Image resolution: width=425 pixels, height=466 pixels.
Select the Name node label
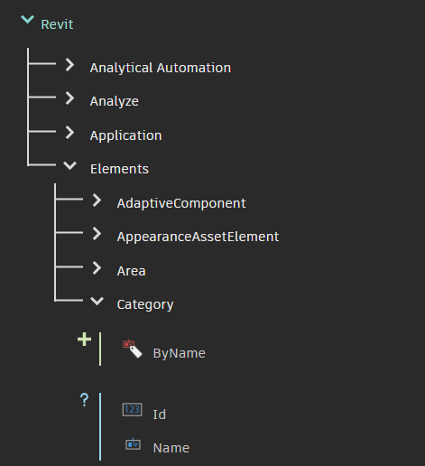click(171, 448)
